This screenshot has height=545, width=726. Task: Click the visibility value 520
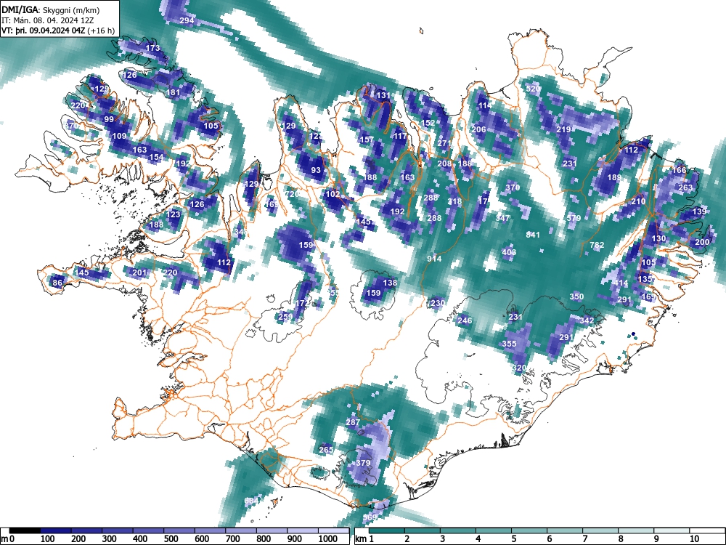[x=533, y=89]
